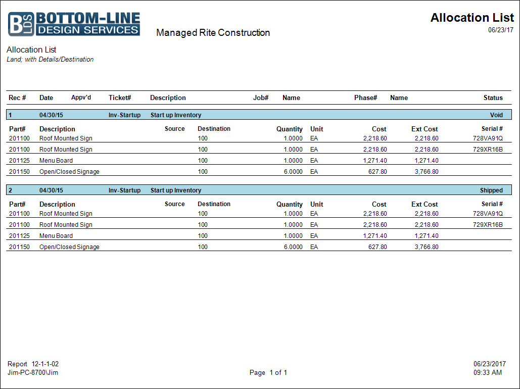Select the Inv-Startup ticket in the Shipped record
The width and height of the screenshot is (520, 389).
(124, 190)
